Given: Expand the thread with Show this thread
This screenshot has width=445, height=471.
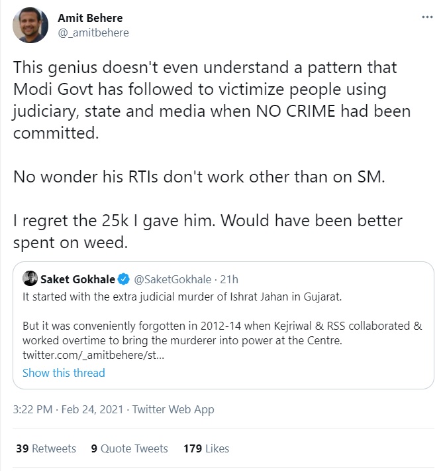Looking at the screenshot, I should tap(64, 373).
